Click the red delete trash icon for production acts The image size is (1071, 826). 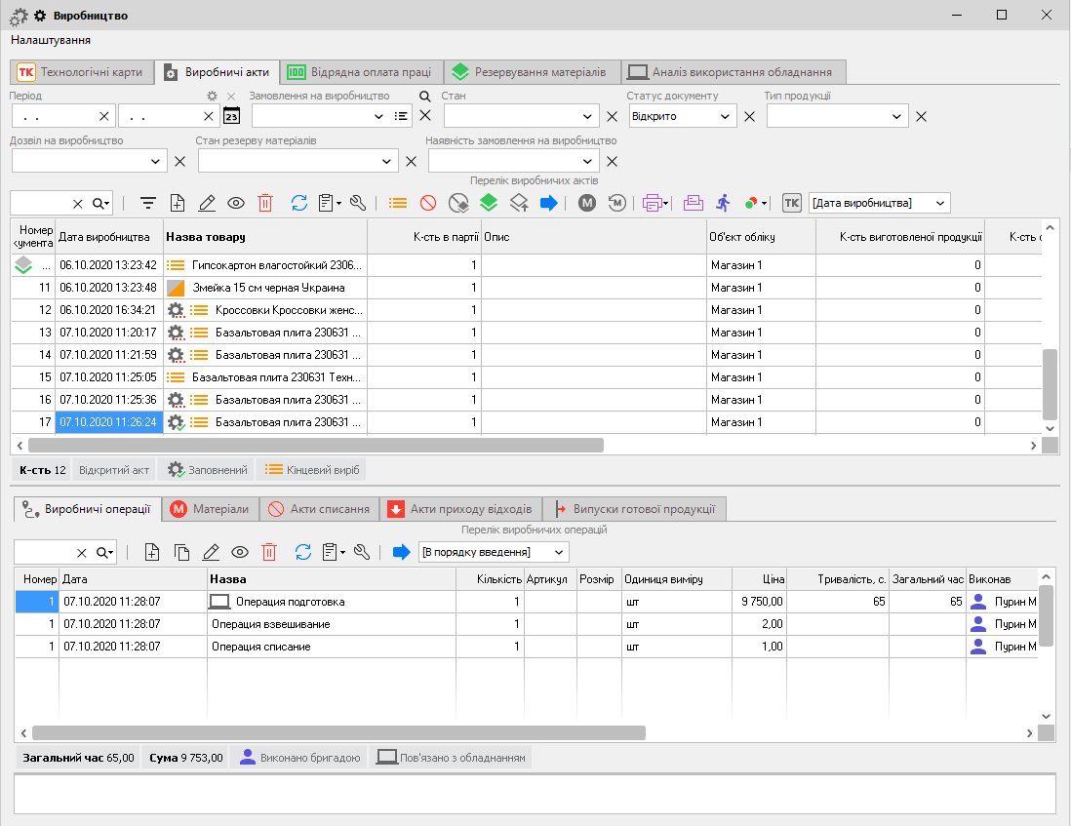(x=265, y=203)
